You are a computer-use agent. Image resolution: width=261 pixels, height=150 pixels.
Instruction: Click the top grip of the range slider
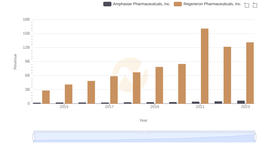pos(144,131)
